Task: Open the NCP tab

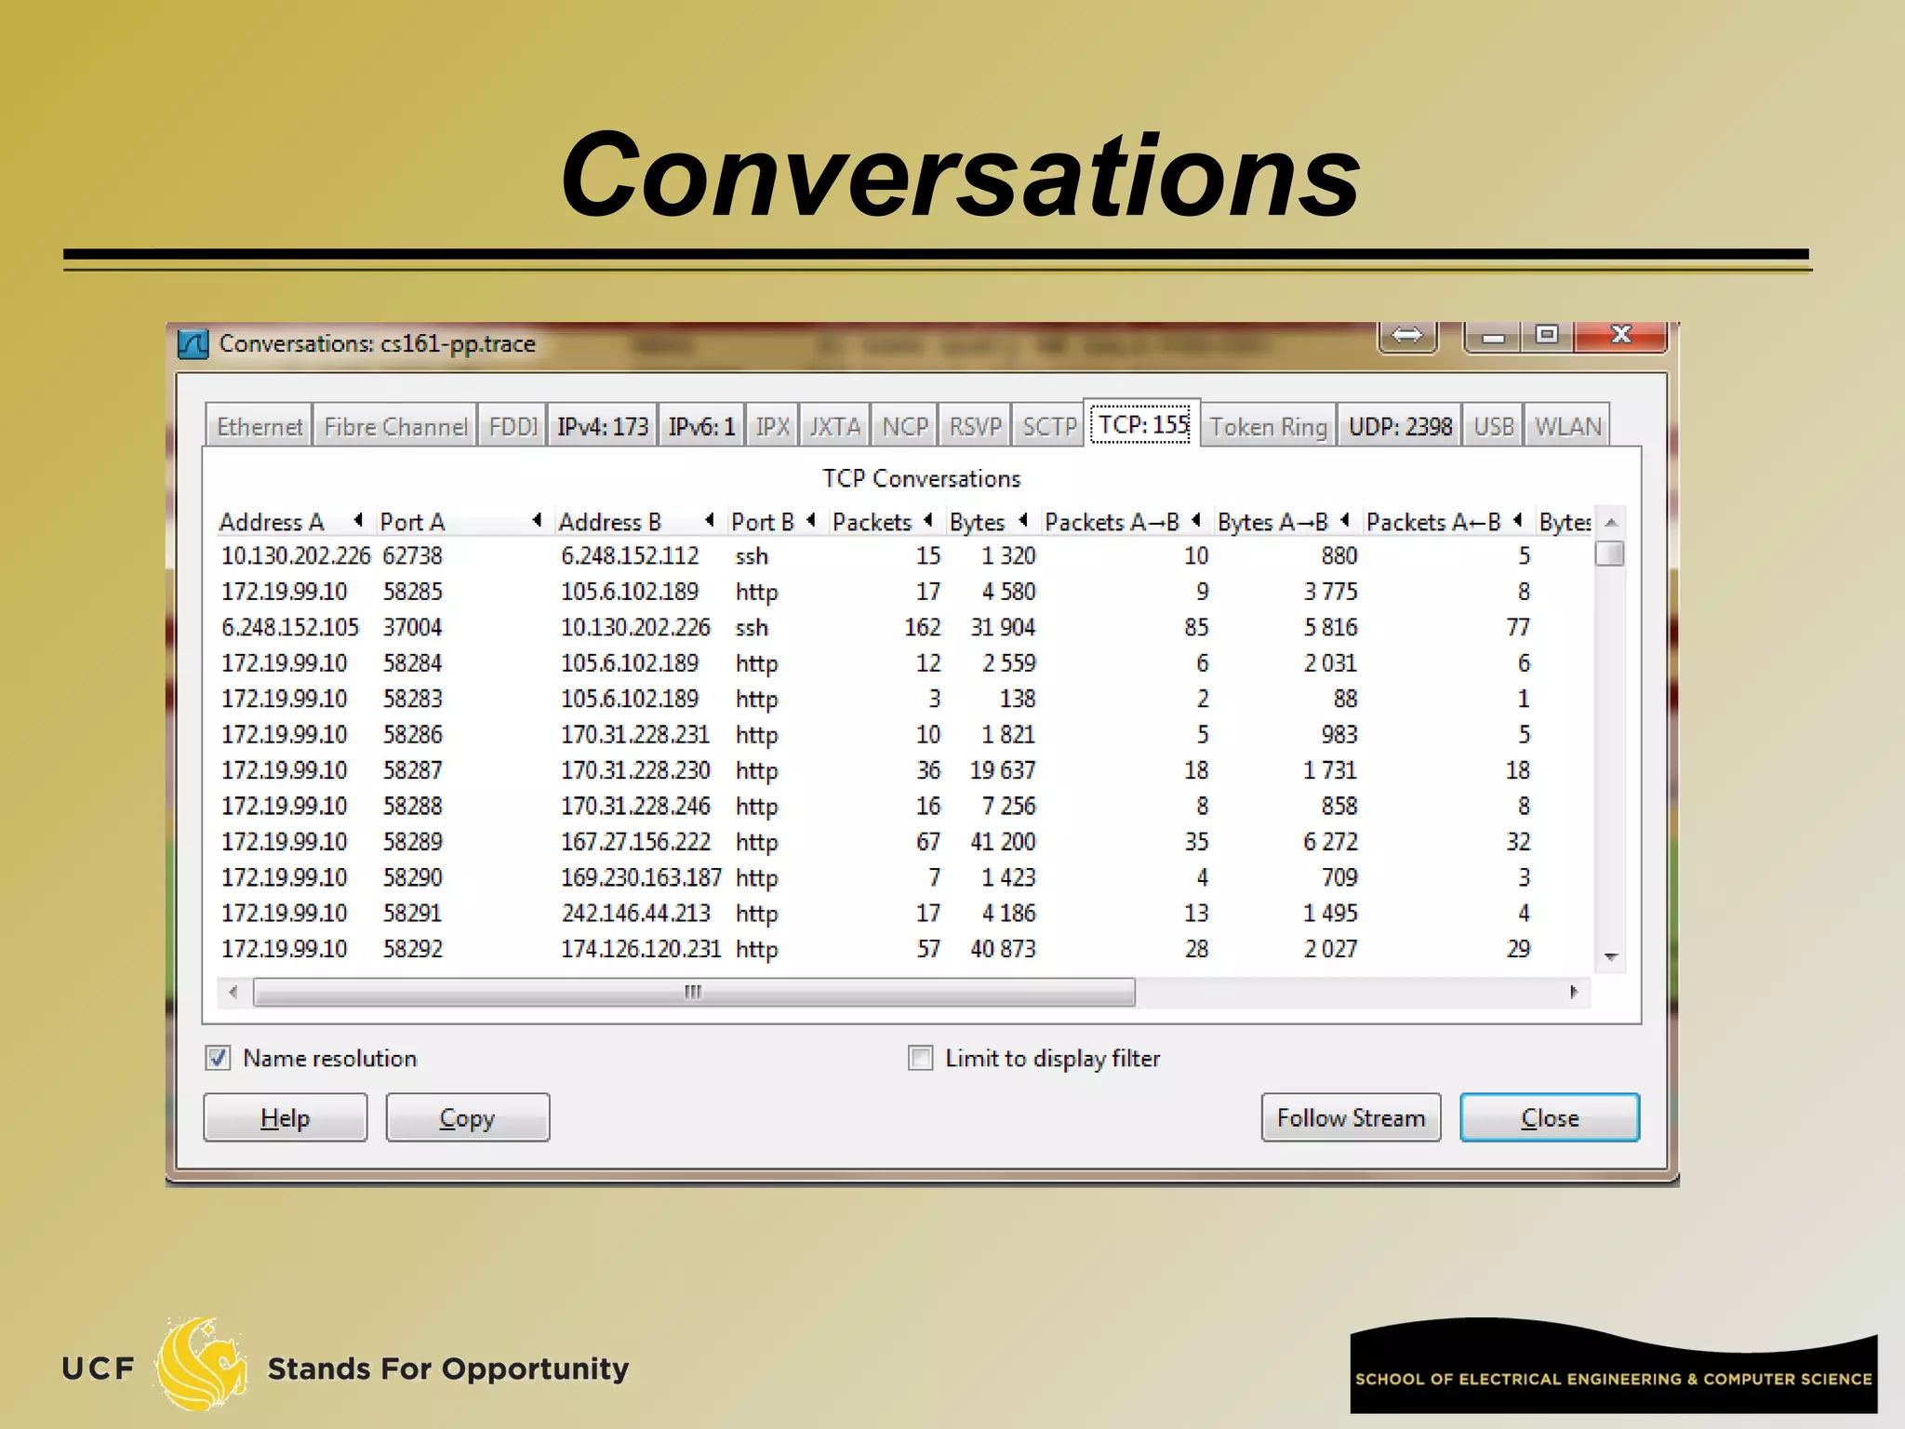Action: click(x=904, y=426)
